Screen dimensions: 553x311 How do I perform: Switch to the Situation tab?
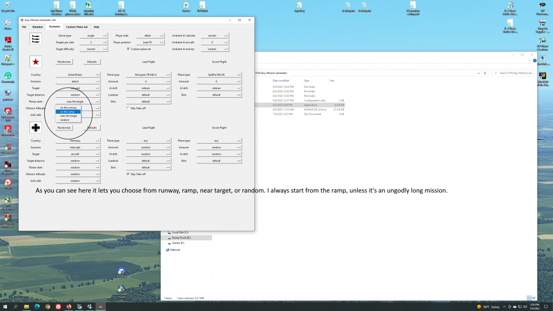pyautogui.click(x=38, y=27)
